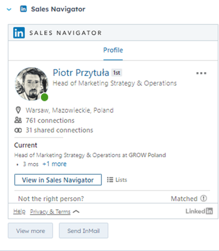
Task: Click the LinkedIn logo in Sales Navigator header
Action: [x=19, y=33]
